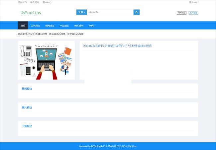The width and height of the screenshot is (216, 150).
Task: Click the 手机网站 top link
Action: pos(35,2)
